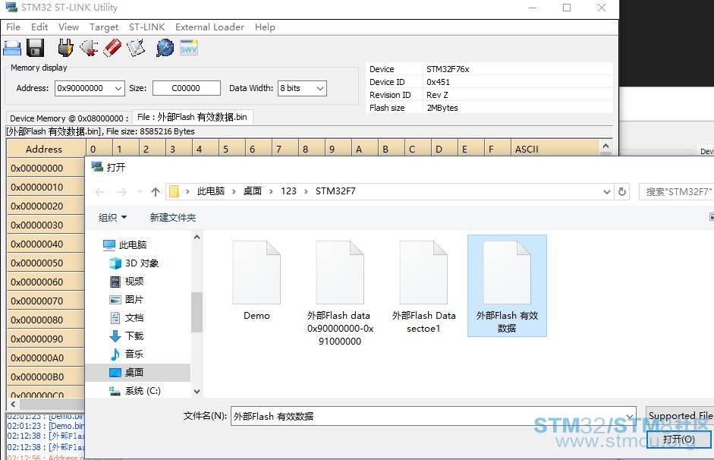Viewport: 714px width, 460px height.
Task: Open the Data Width 8 bits dropdown
Action: tap(320, 88)
